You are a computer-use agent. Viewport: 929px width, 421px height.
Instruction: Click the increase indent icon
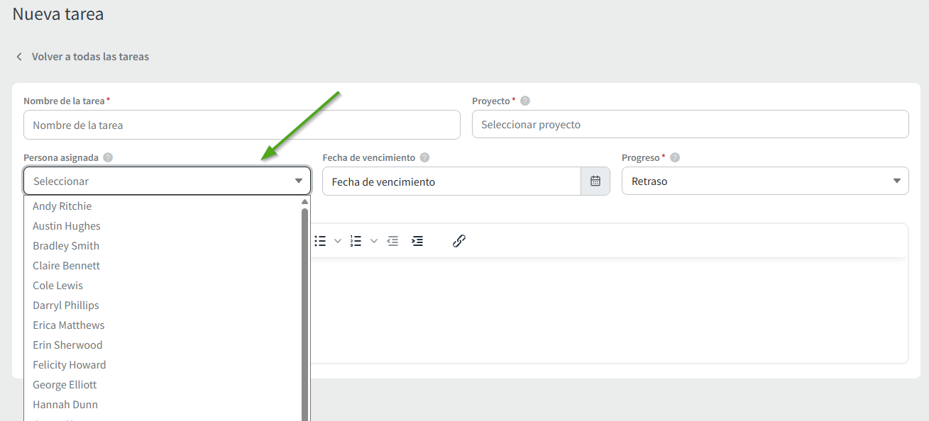[417, 241]
